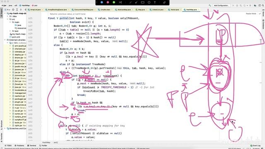Click the put method breadcrumb
The height and width of the screenshot is (149, 265).
pyautogui.click(x=35, y=5)
